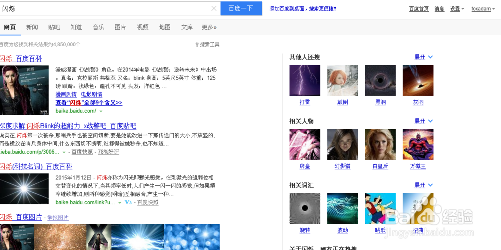Switch to the 音乐 tab

(x=98, y=27)
